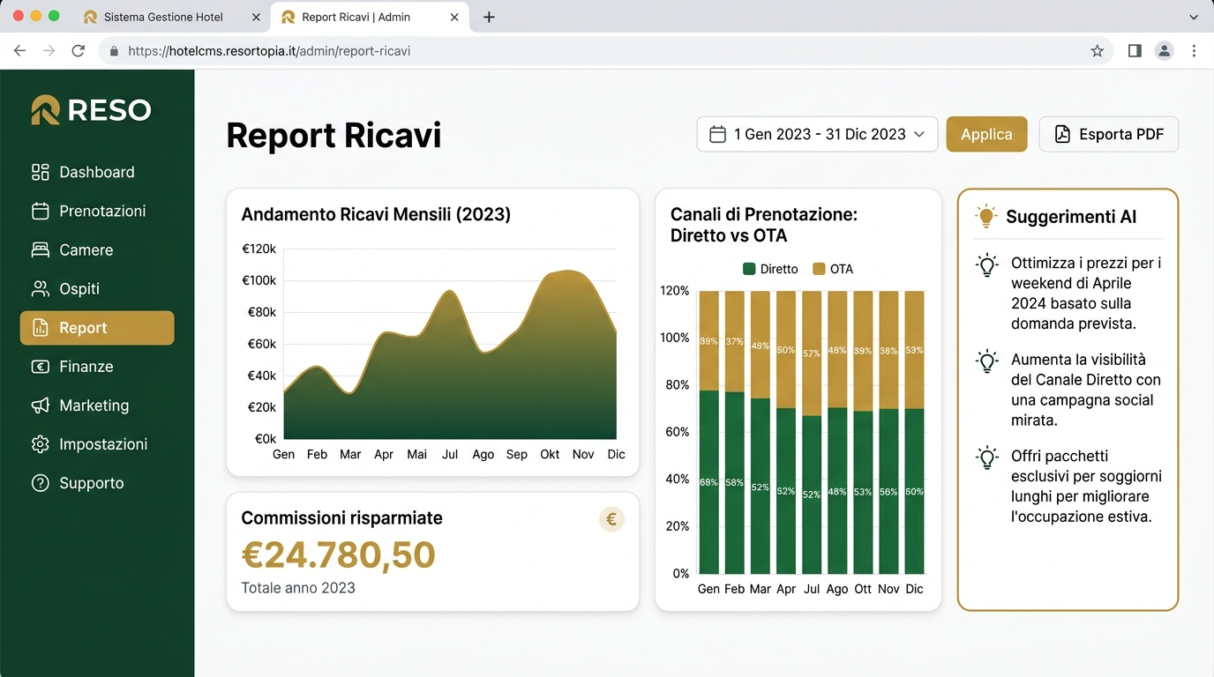Click the browser back arrow
Image resolution: width=1214 pixels, height=677 pixels.
[19, 51]
